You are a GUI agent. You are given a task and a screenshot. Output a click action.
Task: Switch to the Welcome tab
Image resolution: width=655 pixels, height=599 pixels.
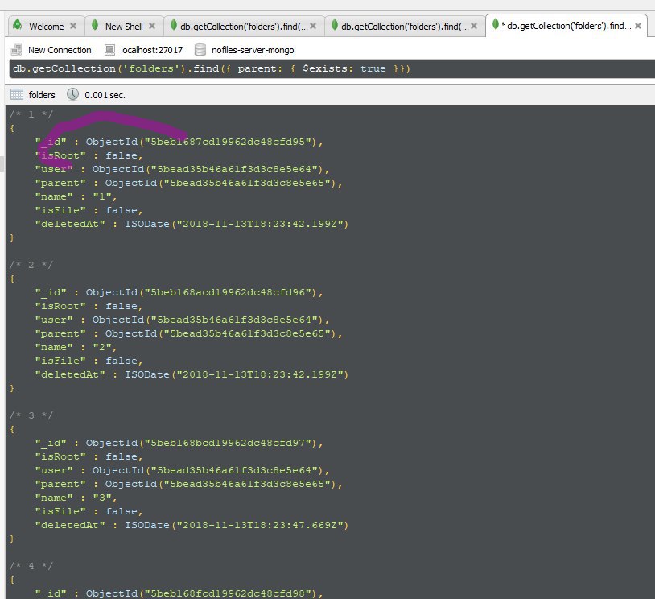pyautogui.click(x=46, y=27)
